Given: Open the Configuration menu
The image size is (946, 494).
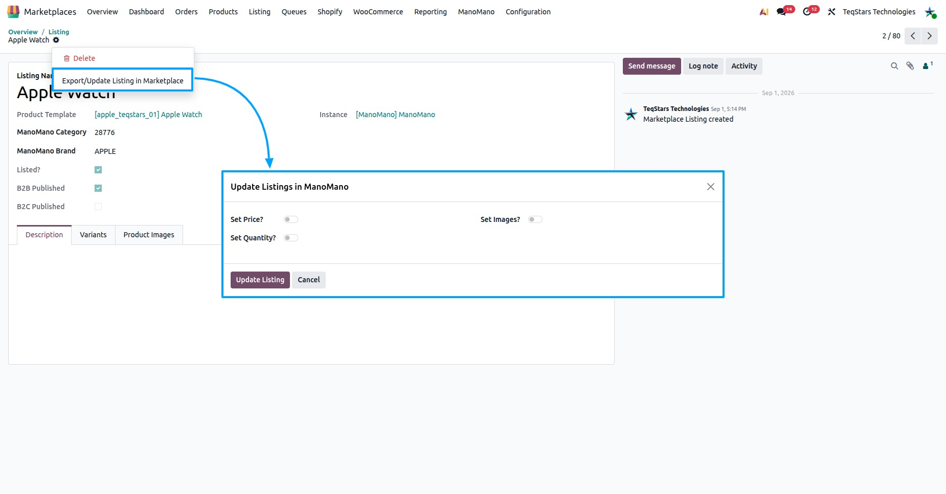Looking at the screenshot, I should click(x=528, y=12).
